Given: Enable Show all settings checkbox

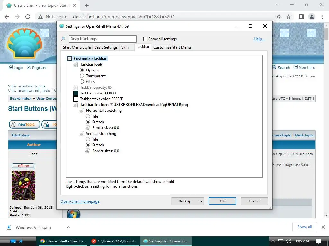Looking at the screenshot, I should pos(145,39).
